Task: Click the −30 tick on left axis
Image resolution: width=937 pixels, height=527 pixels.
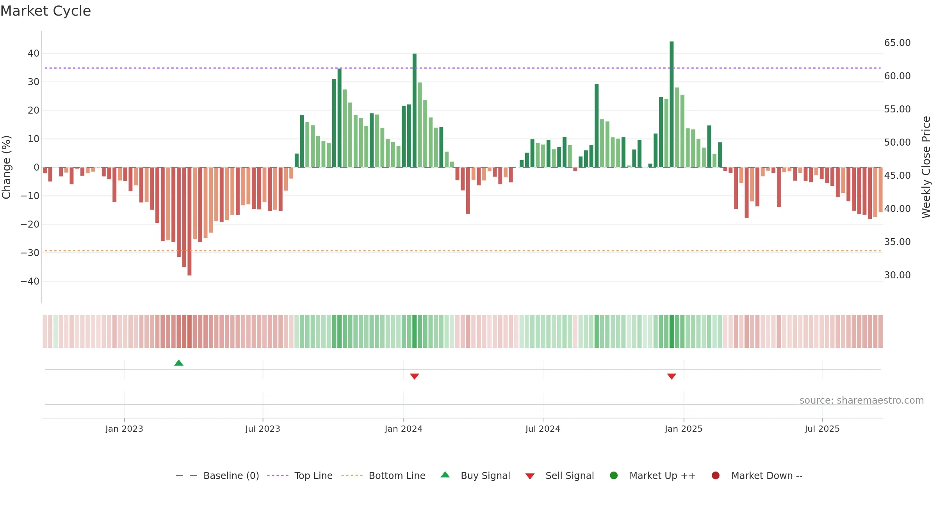Action: (x=30, y=253)
